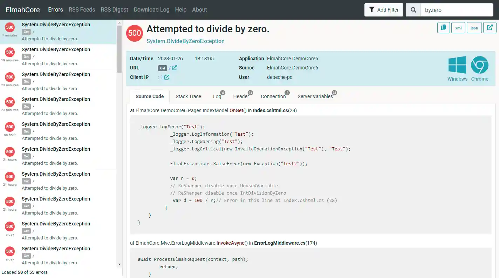Select the 19 minutes old error entry
The image size is (499, 278).
(58, 57)
